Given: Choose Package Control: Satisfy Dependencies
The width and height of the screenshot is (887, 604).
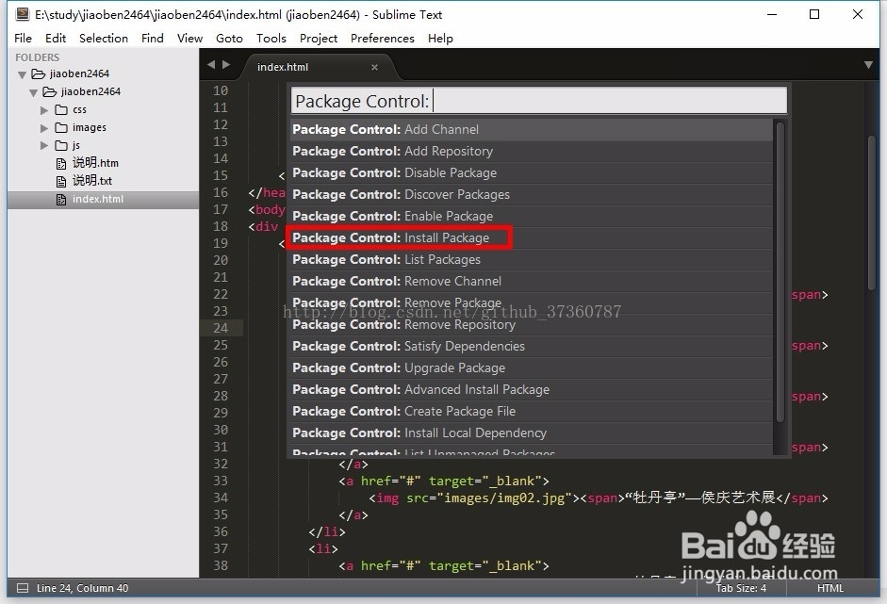Looking at the screenshot, I should [532, 346].
